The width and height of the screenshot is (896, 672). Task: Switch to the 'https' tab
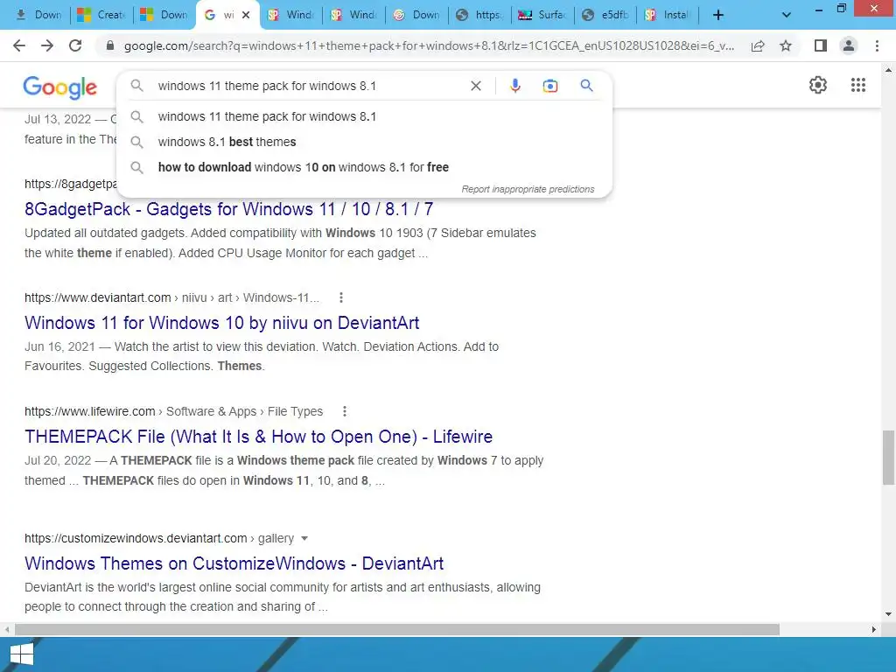click(x=479, y=15)
